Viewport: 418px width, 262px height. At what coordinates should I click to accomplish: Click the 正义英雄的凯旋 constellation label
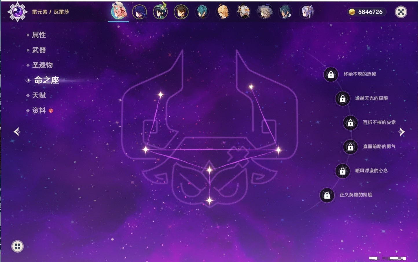coord(356,195)
